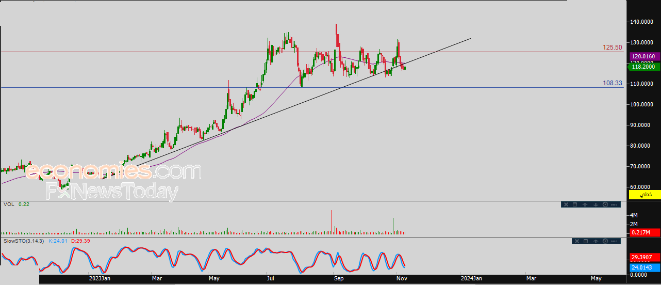Maximize the SlowSTO panel window

(x=585, y=241)
